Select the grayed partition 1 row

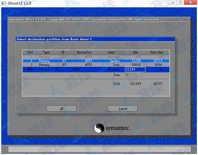96,57
